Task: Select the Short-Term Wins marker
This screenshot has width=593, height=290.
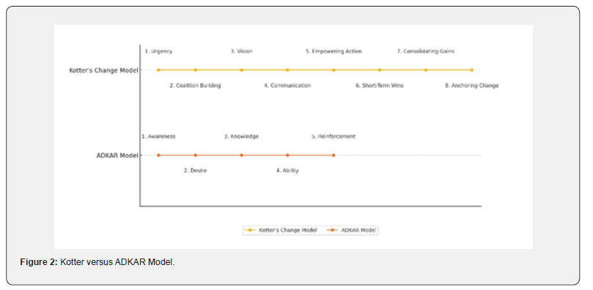Action: tap(380, 70)
